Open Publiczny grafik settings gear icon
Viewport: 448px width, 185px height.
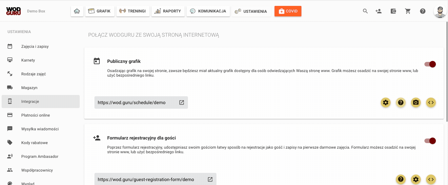coord(386,102)
